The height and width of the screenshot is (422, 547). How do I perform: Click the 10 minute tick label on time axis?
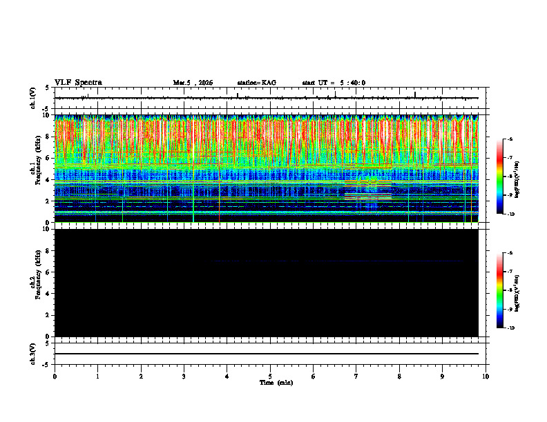(x=486, y=376)
